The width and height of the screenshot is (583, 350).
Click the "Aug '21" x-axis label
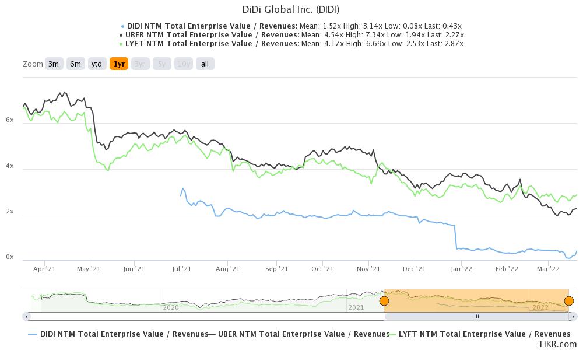click(227, 269)
